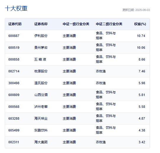Click stock code 603288
Image resolution: width=160 pixels, height=153 pixels.
point(14,118)
